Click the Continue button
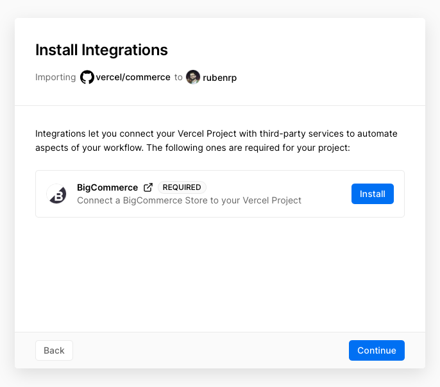 [x=377, y=350]
